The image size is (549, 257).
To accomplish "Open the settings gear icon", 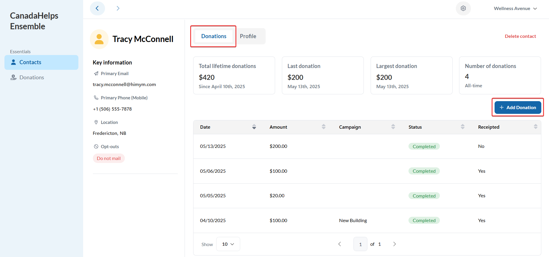I will 463,8.
